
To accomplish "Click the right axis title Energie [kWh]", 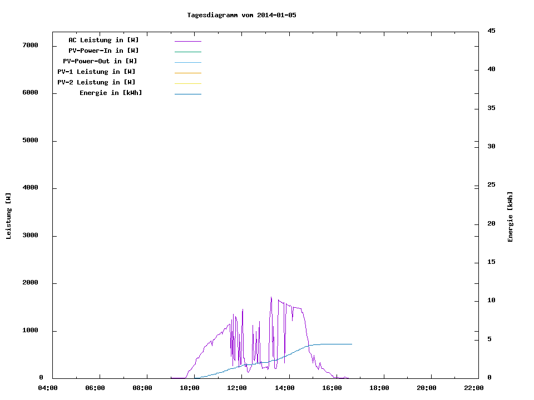I will pos(510,217).
